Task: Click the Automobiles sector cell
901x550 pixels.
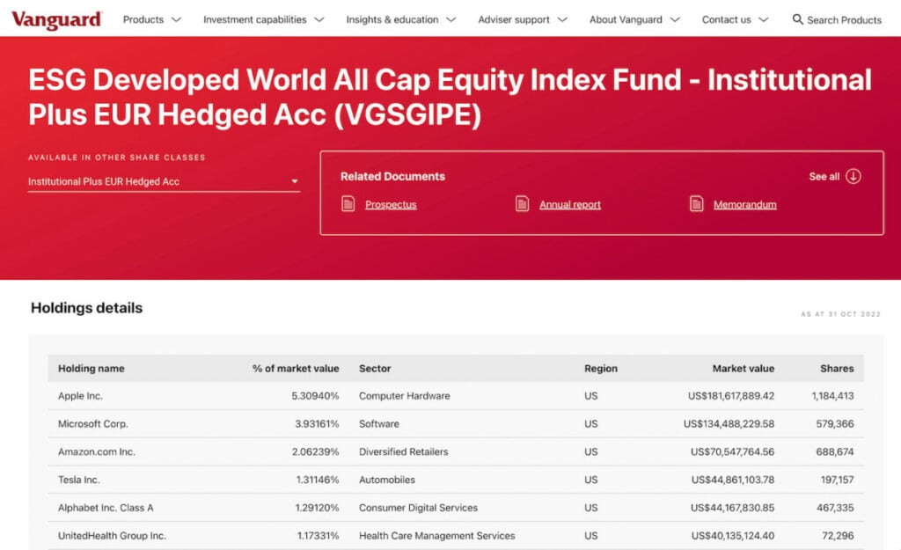Action: coord(387,480)
